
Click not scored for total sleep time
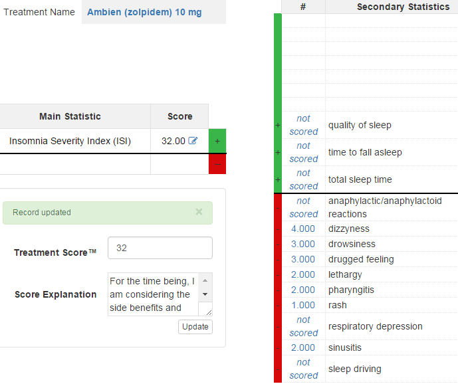click(304, 179)
